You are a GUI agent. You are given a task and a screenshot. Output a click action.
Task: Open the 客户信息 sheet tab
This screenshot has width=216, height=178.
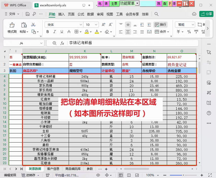pos(53,168)
